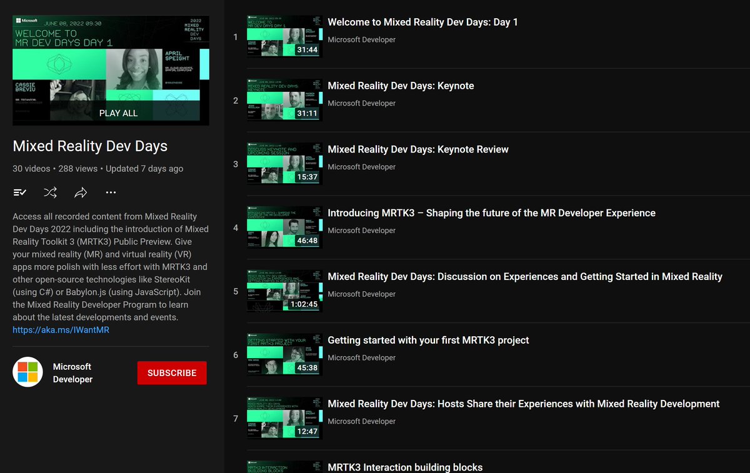
Task: Shuffle play the playlist
Action: click(x=51, y=192)
